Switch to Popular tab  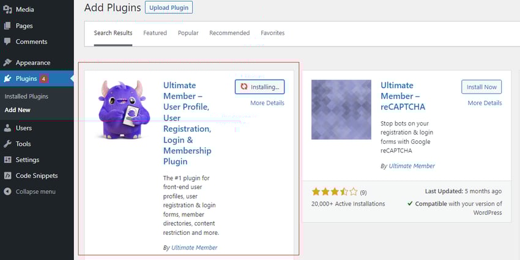pyautogui.click(x=188, y=33)
